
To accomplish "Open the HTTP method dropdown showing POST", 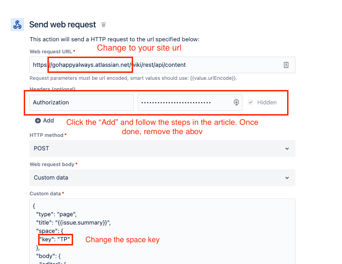I will pyautogui.click(x=162, y=148).
